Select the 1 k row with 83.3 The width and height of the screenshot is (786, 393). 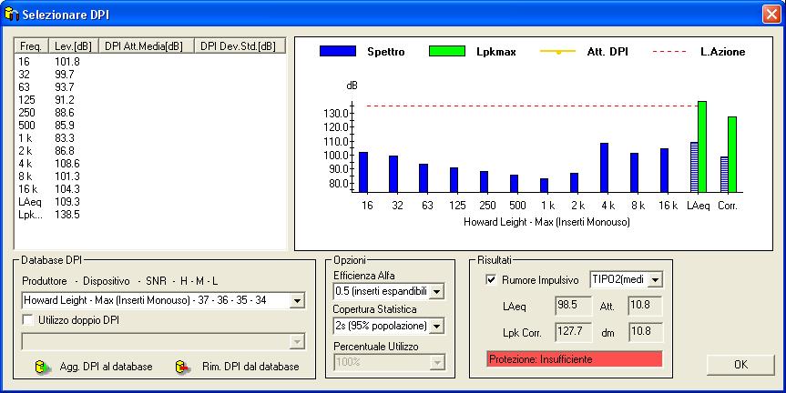150,138
